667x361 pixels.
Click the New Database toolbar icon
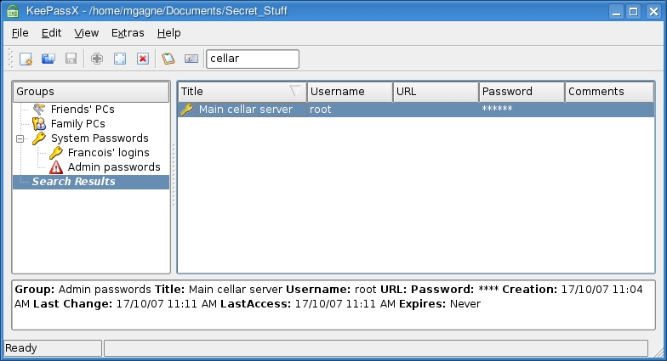(26, 59)
